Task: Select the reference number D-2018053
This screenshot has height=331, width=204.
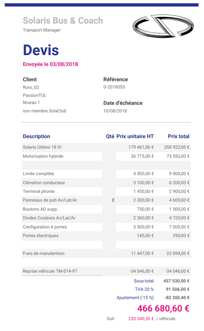Action: [x=114, y=87]
